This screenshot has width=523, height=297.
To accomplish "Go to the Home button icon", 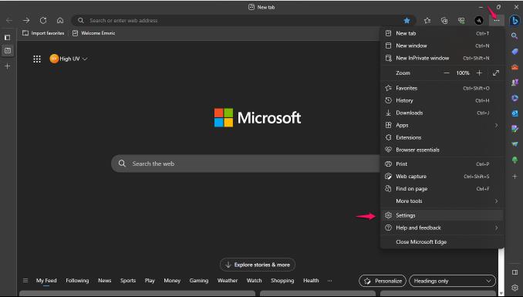I will pyautogui.click(x=60, y=20).
